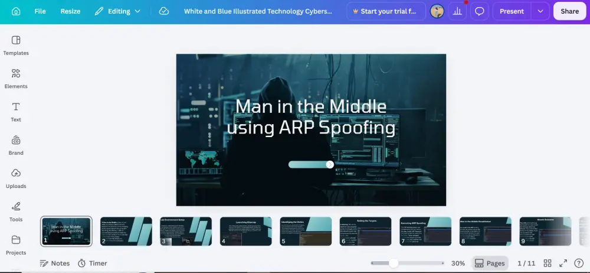Open the Tools panel

16,211
